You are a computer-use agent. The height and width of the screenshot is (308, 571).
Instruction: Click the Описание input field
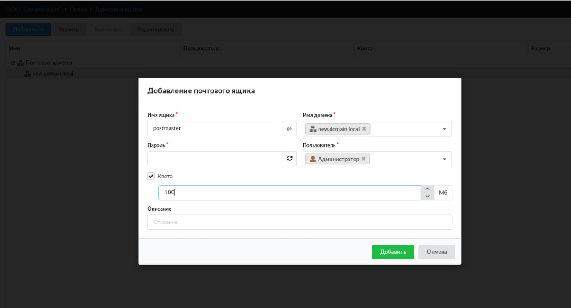tap(300, 222)
